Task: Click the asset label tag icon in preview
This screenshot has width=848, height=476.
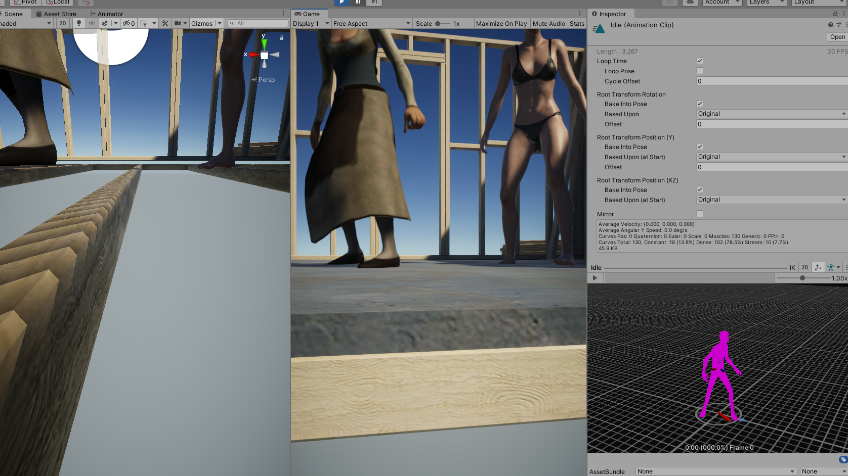Action: click(843, 459)
